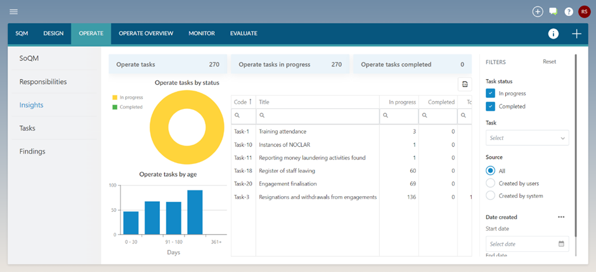
Task: Open the help question mark icon
Action: click(x=569, y=12)
